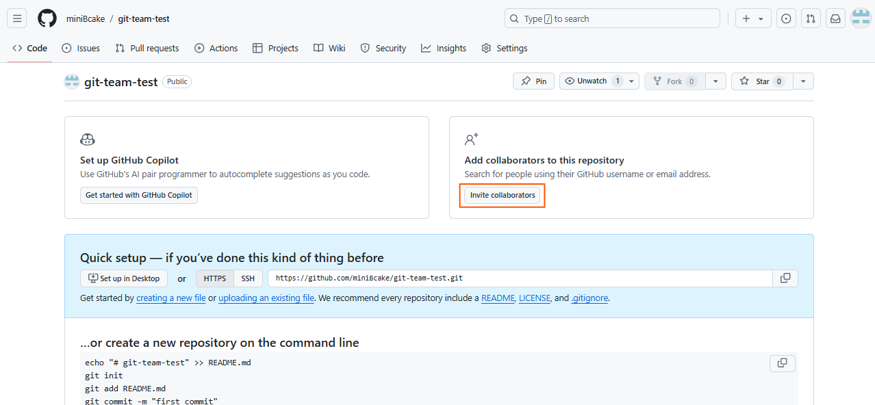Screen dimensions: 875x405
Task: Click Get started with GitHub Copilot
Action: 139,195
